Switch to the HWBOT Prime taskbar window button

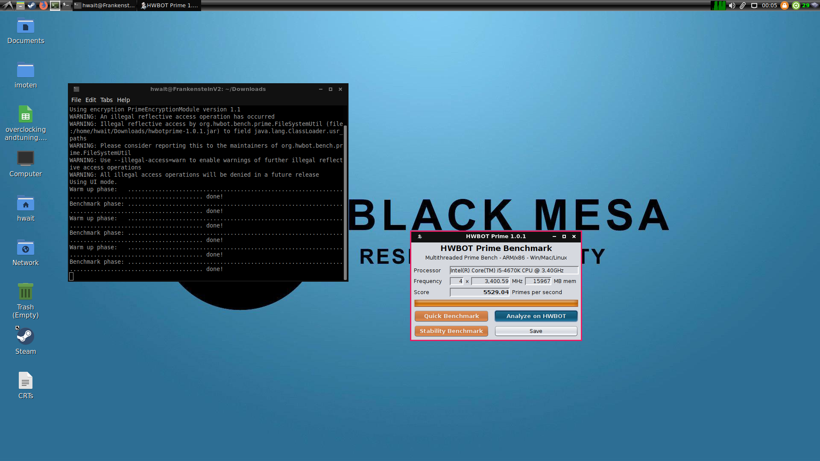(169, 6)
